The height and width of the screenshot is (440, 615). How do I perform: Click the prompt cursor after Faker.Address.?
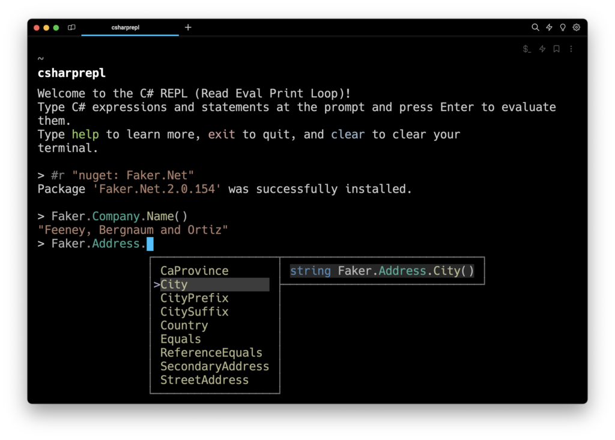point(150,244)
